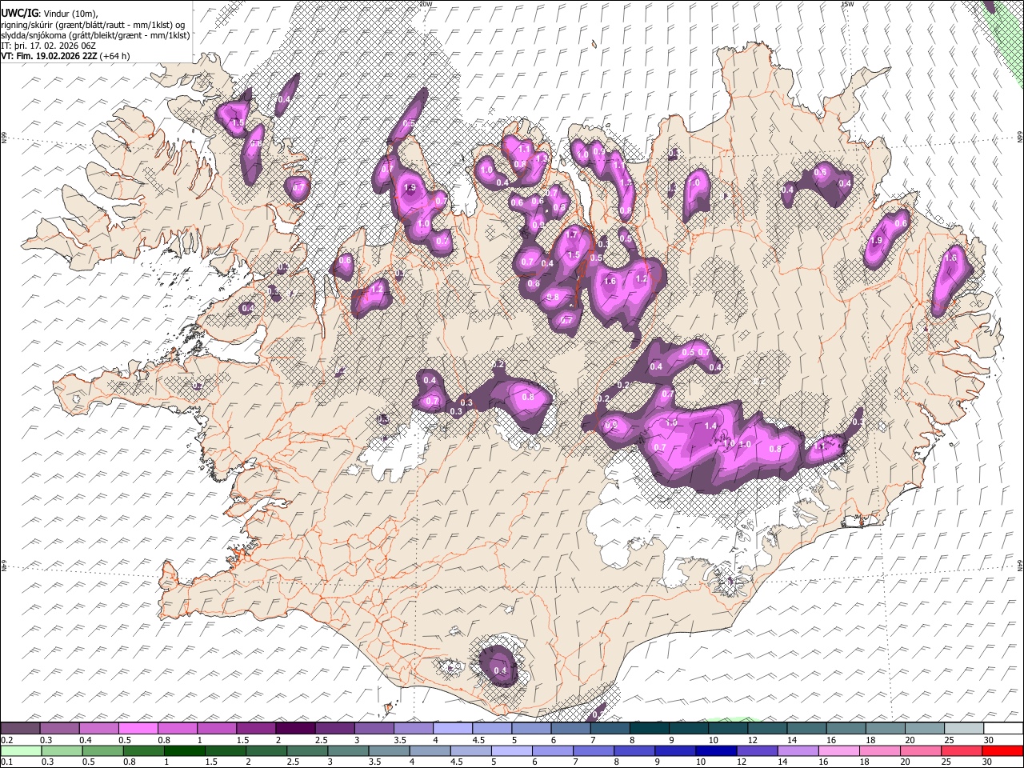Select the gray-teal 3 rain legend swatch
Viewport: 1024px width, 768px height.
(x=348, y=750)
